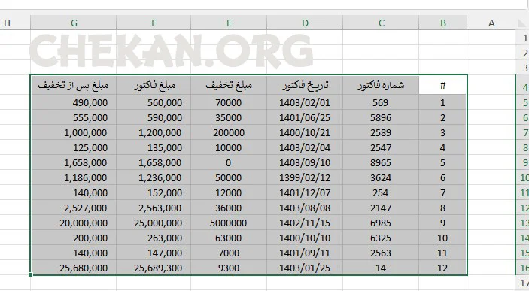Screen dimensions: 529x291
Task: Select discount cell 9300
Action: 229,268
